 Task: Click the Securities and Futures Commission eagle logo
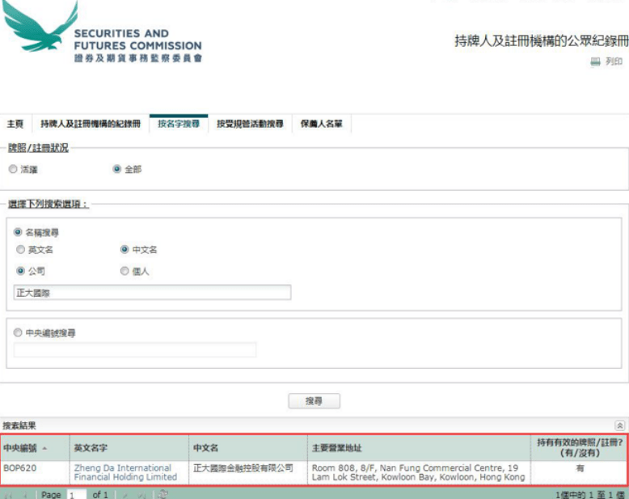click(40, 27)
